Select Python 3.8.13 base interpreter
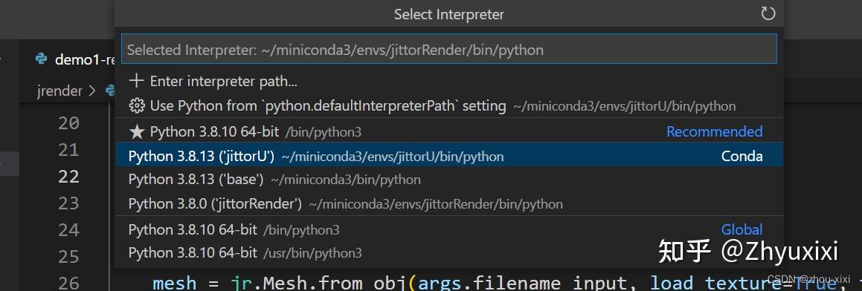This screenshot has width=862, height=291. point(449,180)
